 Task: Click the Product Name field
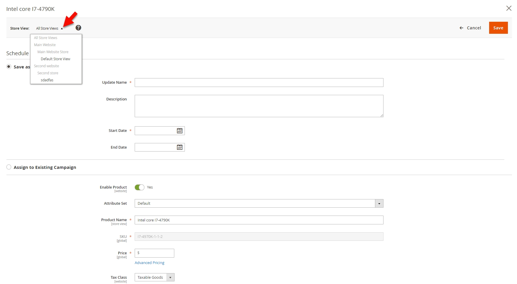click(259, 220)
